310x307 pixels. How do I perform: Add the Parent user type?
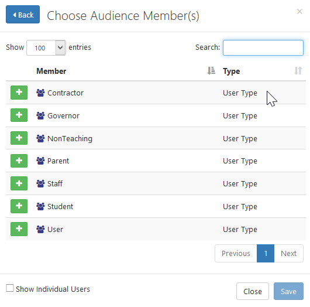point(19,161)
